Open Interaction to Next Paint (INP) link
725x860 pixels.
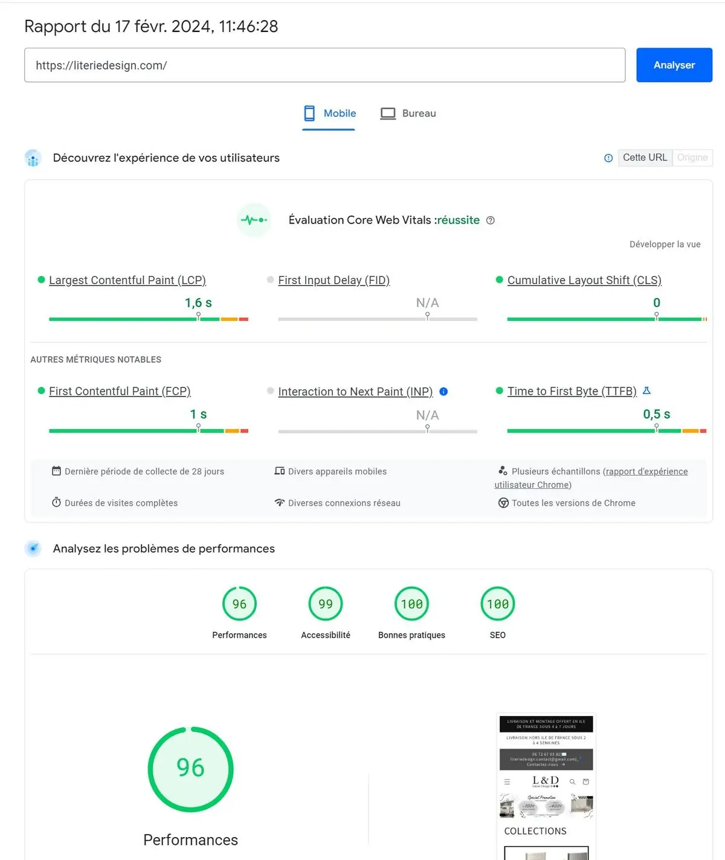pos(355,392)
